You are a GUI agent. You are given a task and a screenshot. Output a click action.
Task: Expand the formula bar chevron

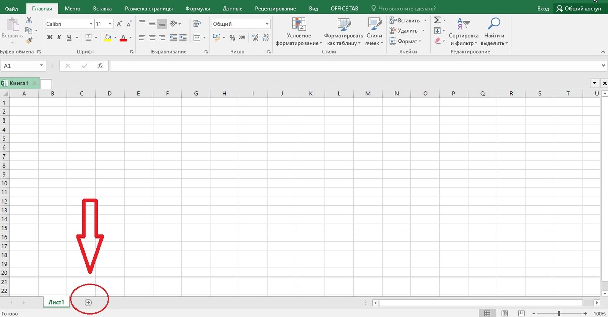tap(603, 66)
